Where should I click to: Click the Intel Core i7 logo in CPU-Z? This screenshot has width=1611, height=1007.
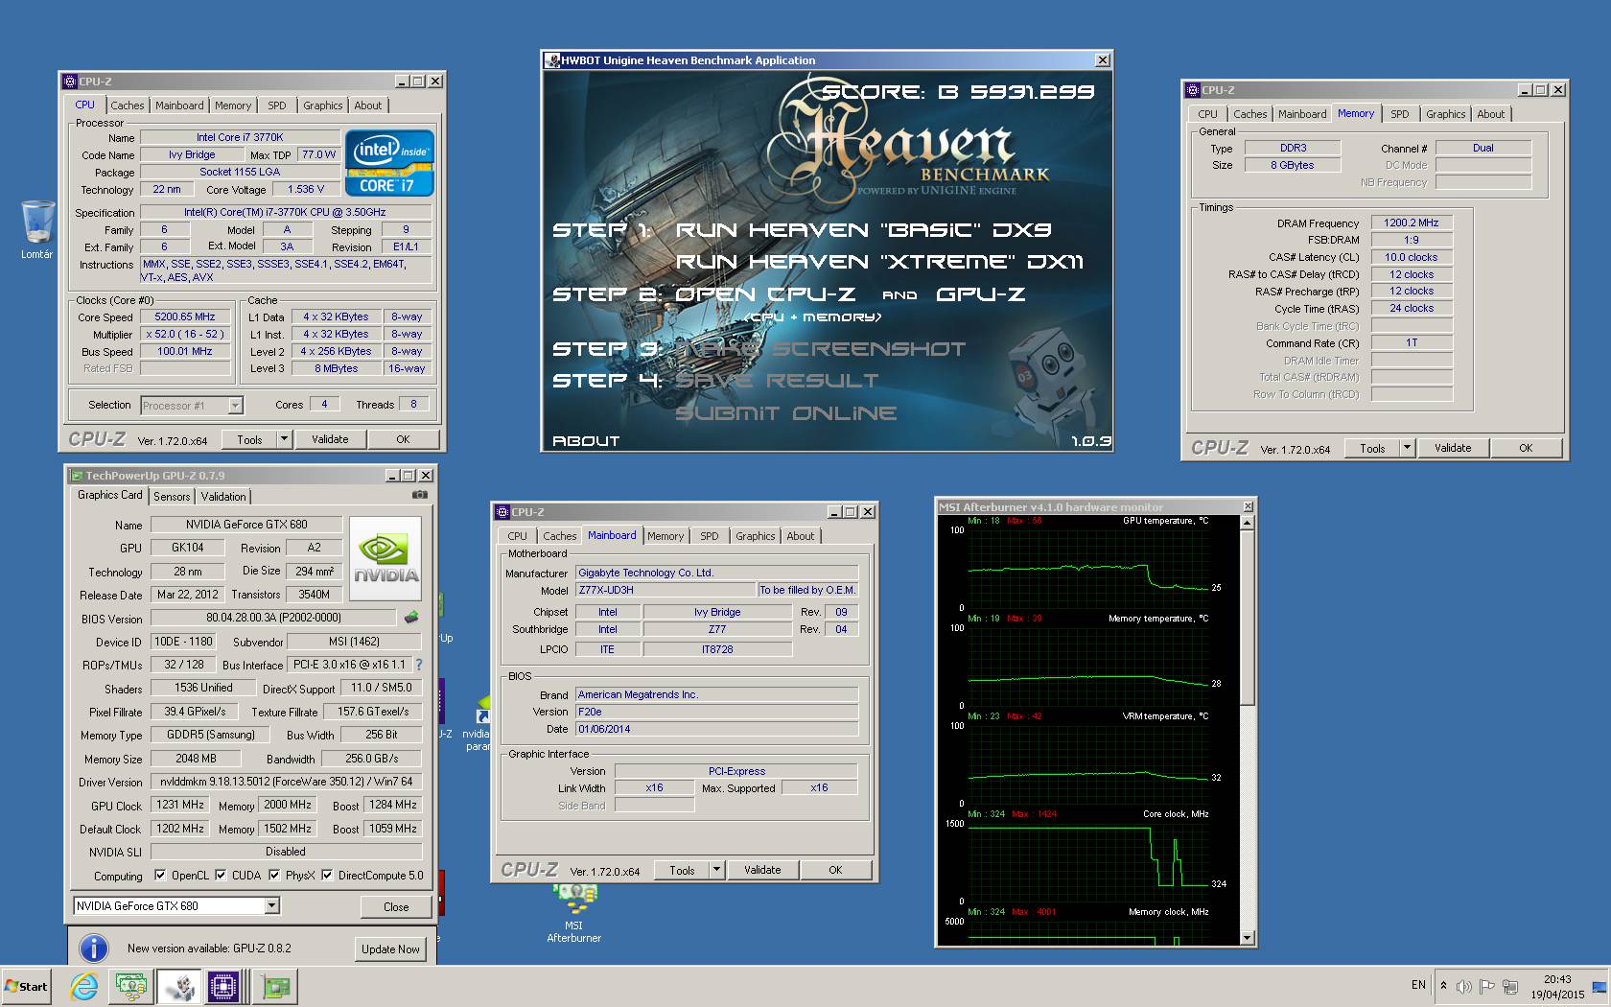[389, 163]
